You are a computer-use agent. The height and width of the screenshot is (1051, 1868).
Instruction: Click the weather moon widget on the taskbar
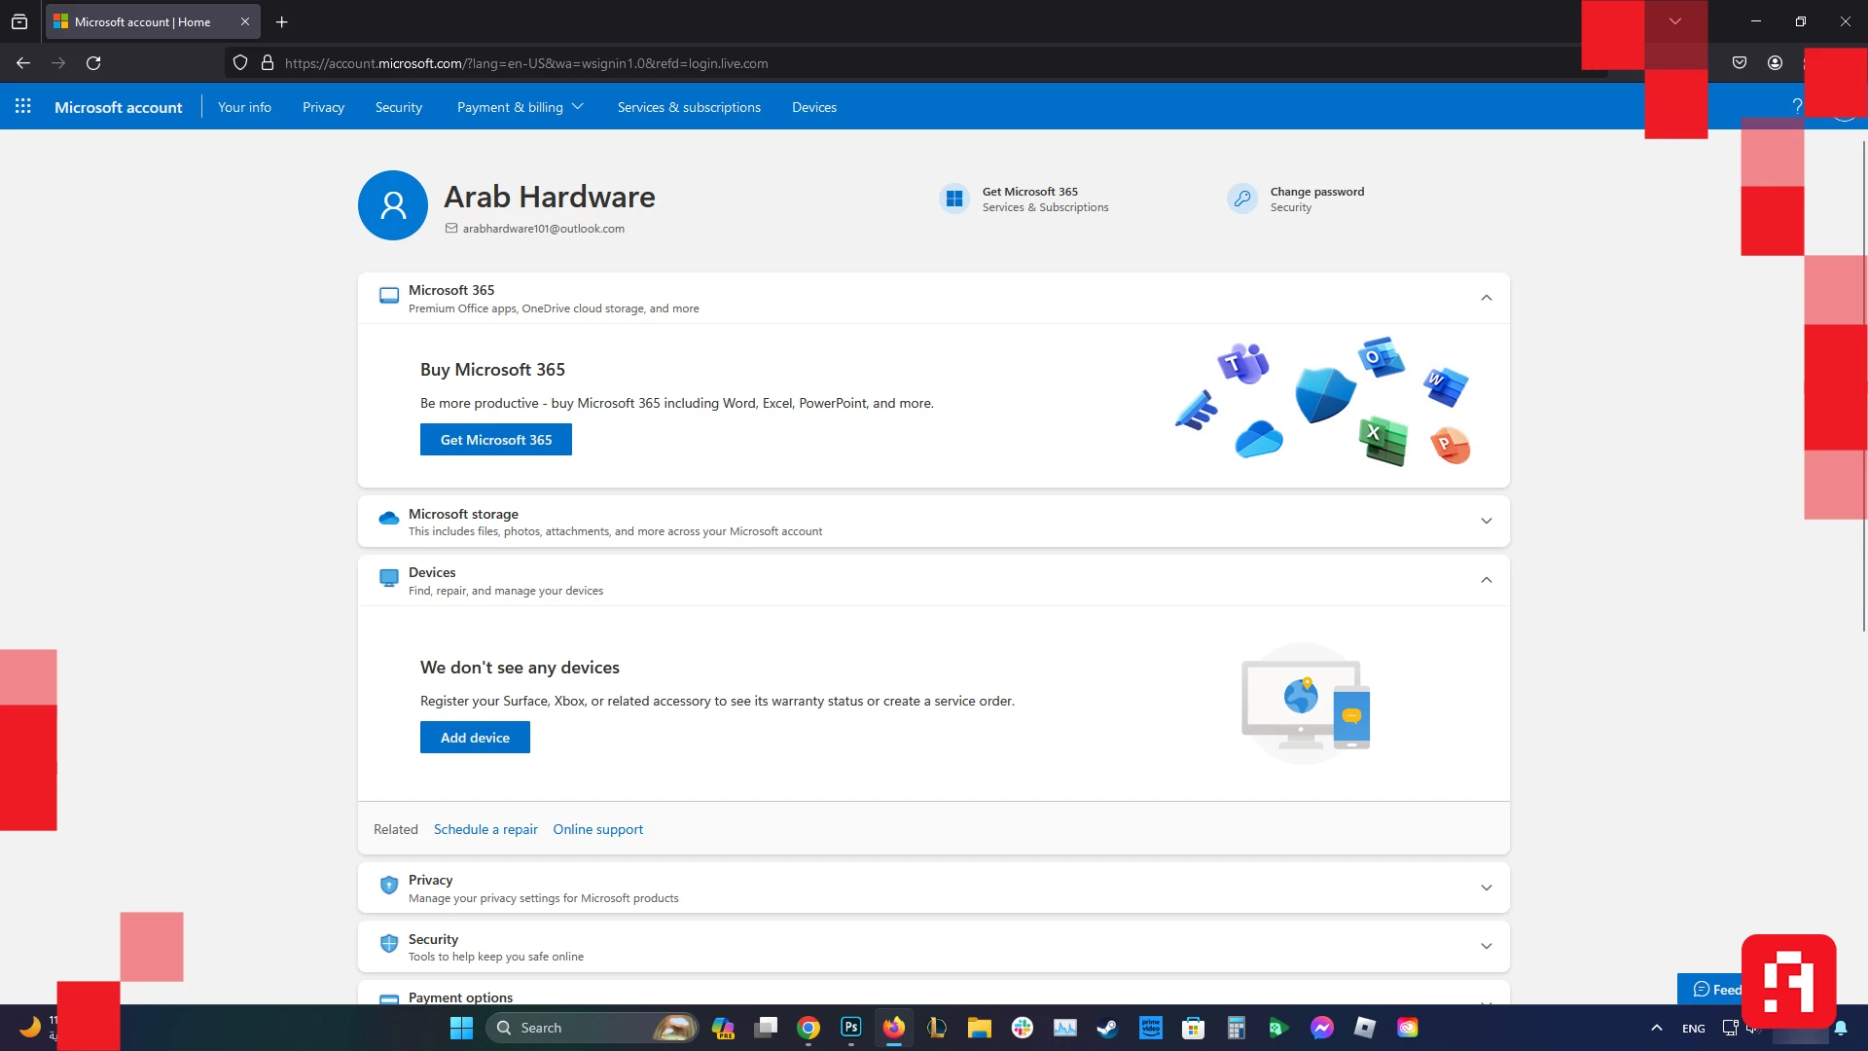point(30,1027)
